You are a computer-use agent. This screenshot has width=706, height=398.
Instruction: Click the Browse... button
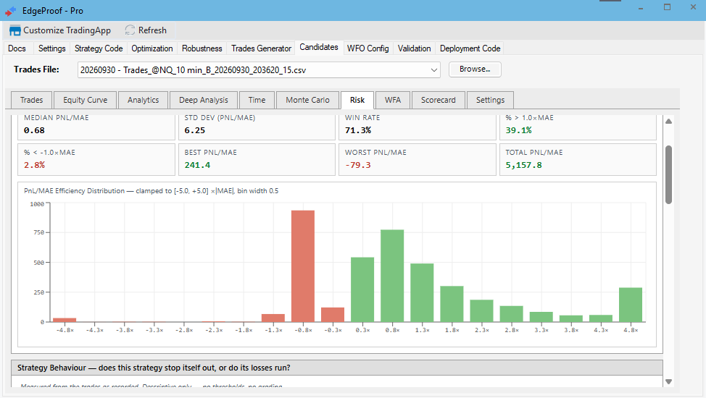click(475, 69)
